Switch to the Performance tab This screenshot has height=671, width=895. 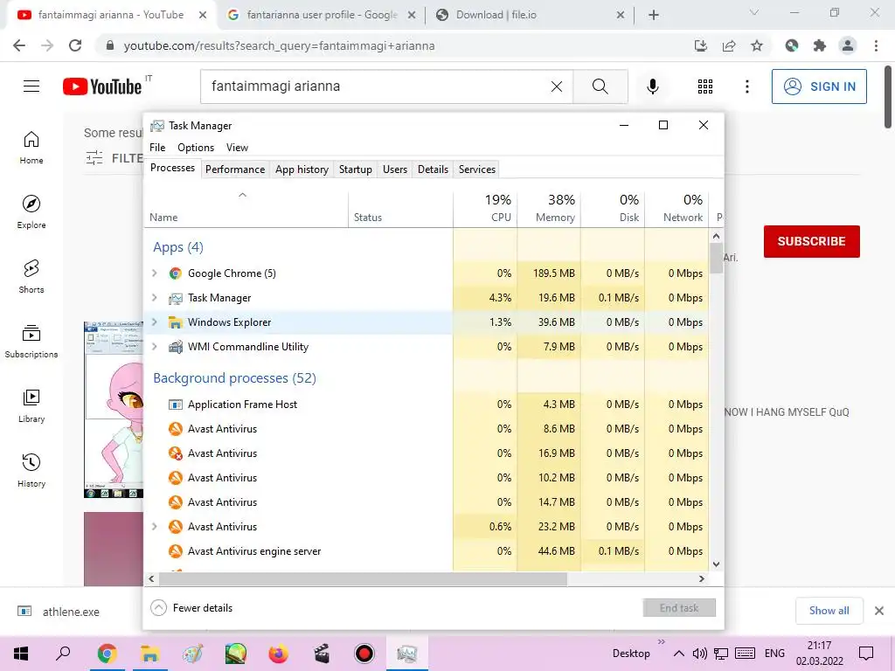coord(235,169)
